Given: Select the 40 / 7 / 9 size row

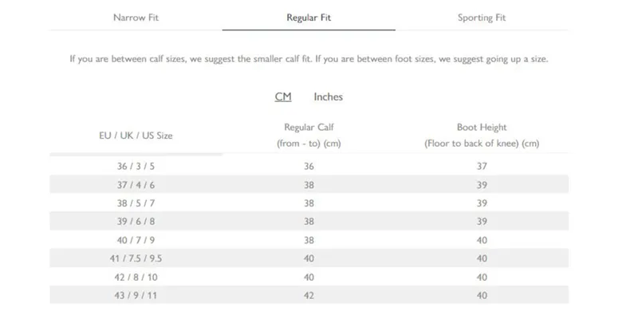Looking at the screenshot, I should click(309, 240).
